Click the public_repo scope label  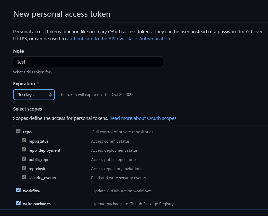tap(39, 159)
